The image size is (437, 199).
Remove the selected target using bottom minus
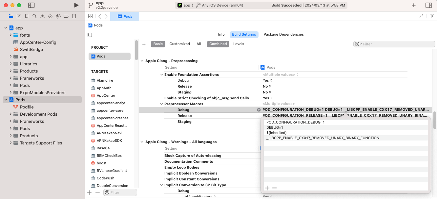pos(97,192)
